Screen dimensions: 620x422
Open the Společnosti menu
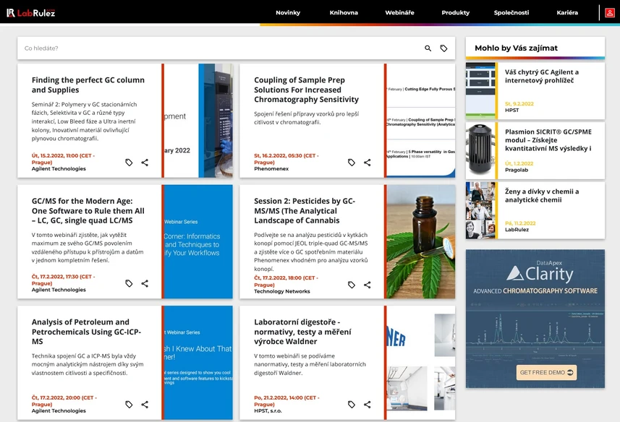coord(511,12)
